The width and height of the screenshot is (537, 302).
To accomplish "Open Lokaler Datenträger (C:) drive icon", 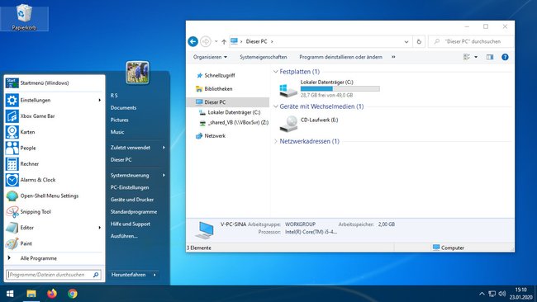I will pyautogui.click(x=288, y=90).
